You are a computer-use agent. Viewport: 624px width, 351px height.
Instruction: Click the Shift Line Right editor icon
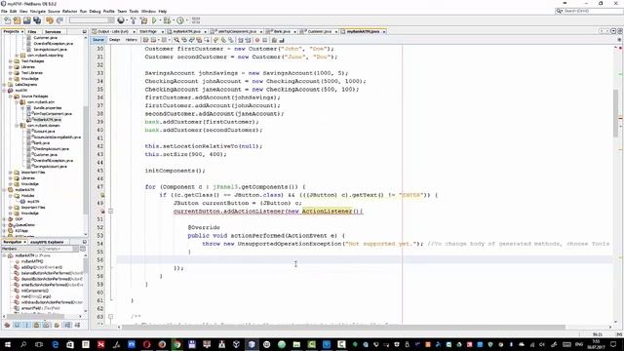coord(248,40)
